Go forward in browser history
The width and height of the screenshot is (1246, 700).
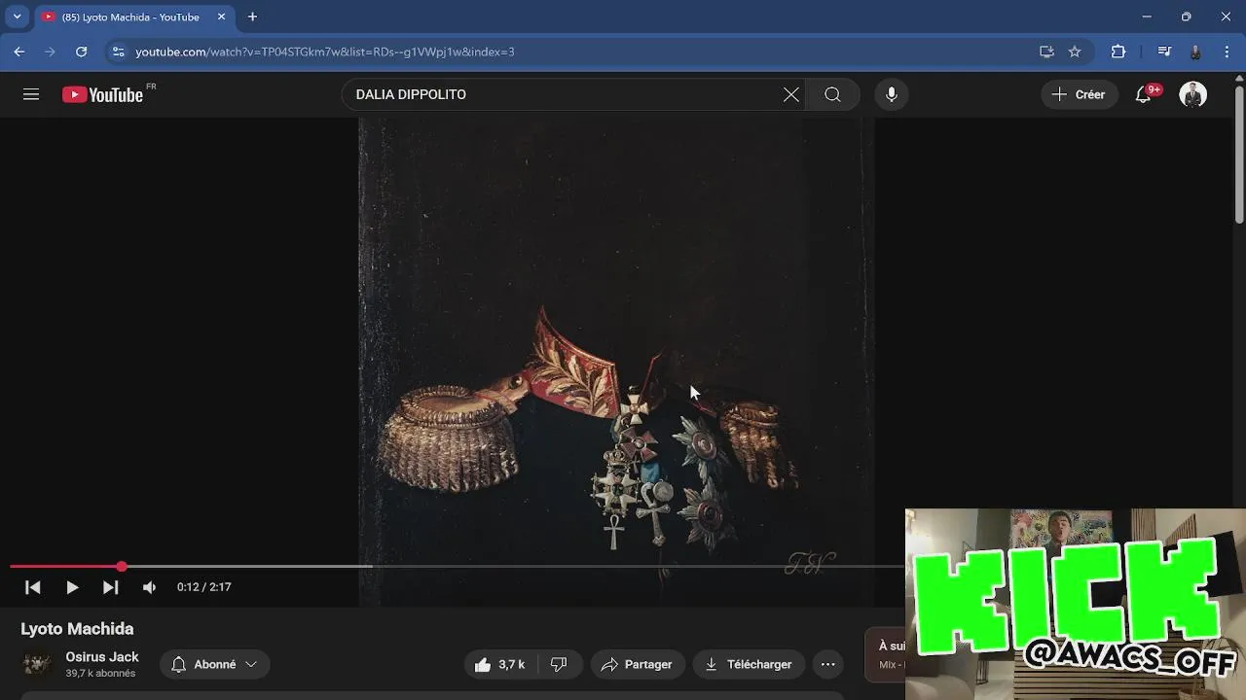[51, 52]
